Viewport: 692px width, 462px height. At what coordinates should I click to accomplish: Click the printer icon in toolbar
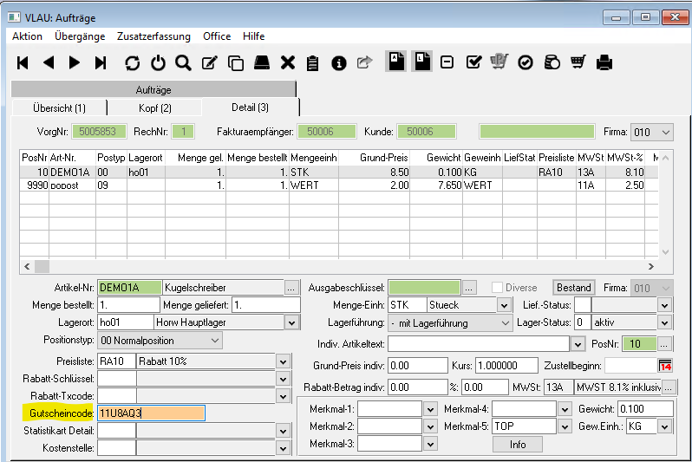(604, 62)
